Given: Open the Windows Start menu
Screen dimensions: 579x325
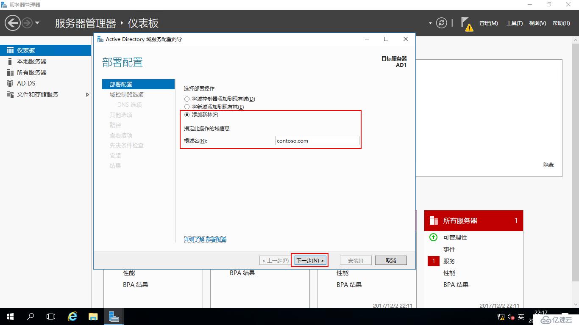Looking at the screenshot, I should [x=10, y=317].
